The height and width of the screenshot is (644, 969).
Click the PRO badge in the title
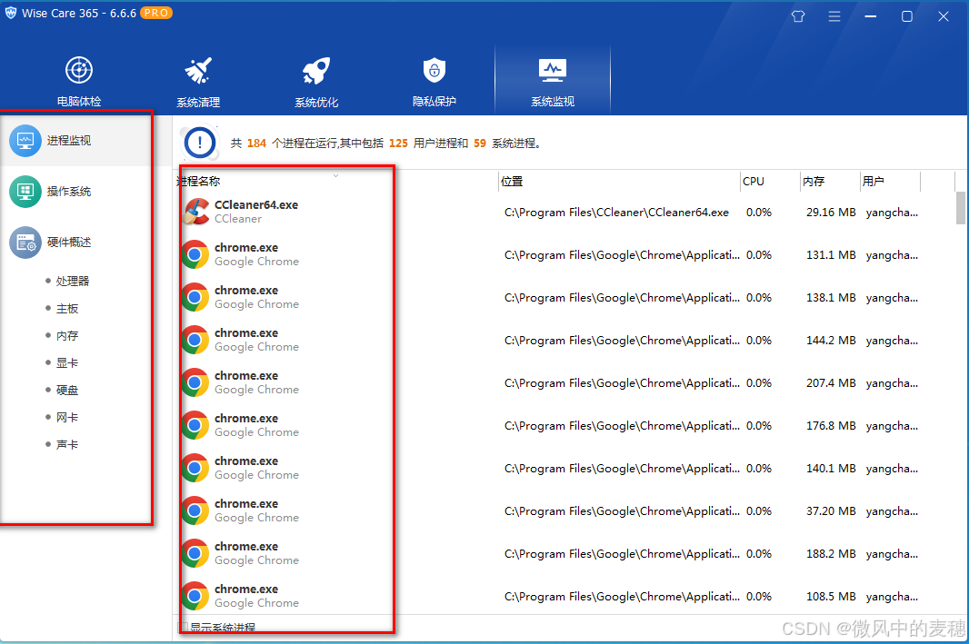tap(155, 13)
